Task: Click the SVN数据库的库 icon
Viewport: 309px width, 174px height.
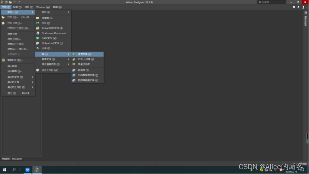Action: (x=74, y=75)
